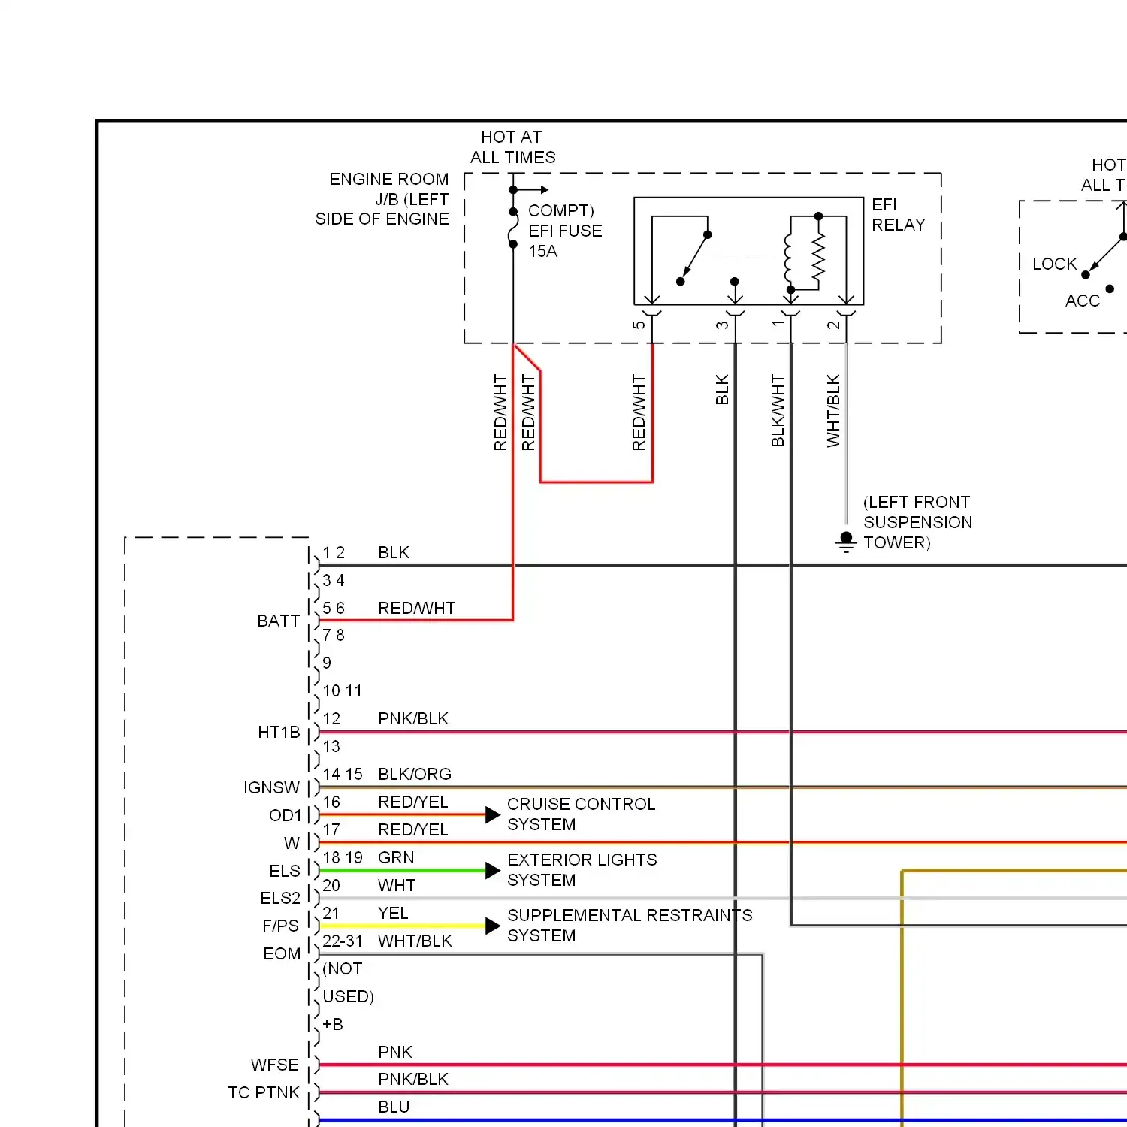The width and height of the screenshot is (1127, 1127).
Task: Select the RED/YEL label at pin 17
Action: 413,829
